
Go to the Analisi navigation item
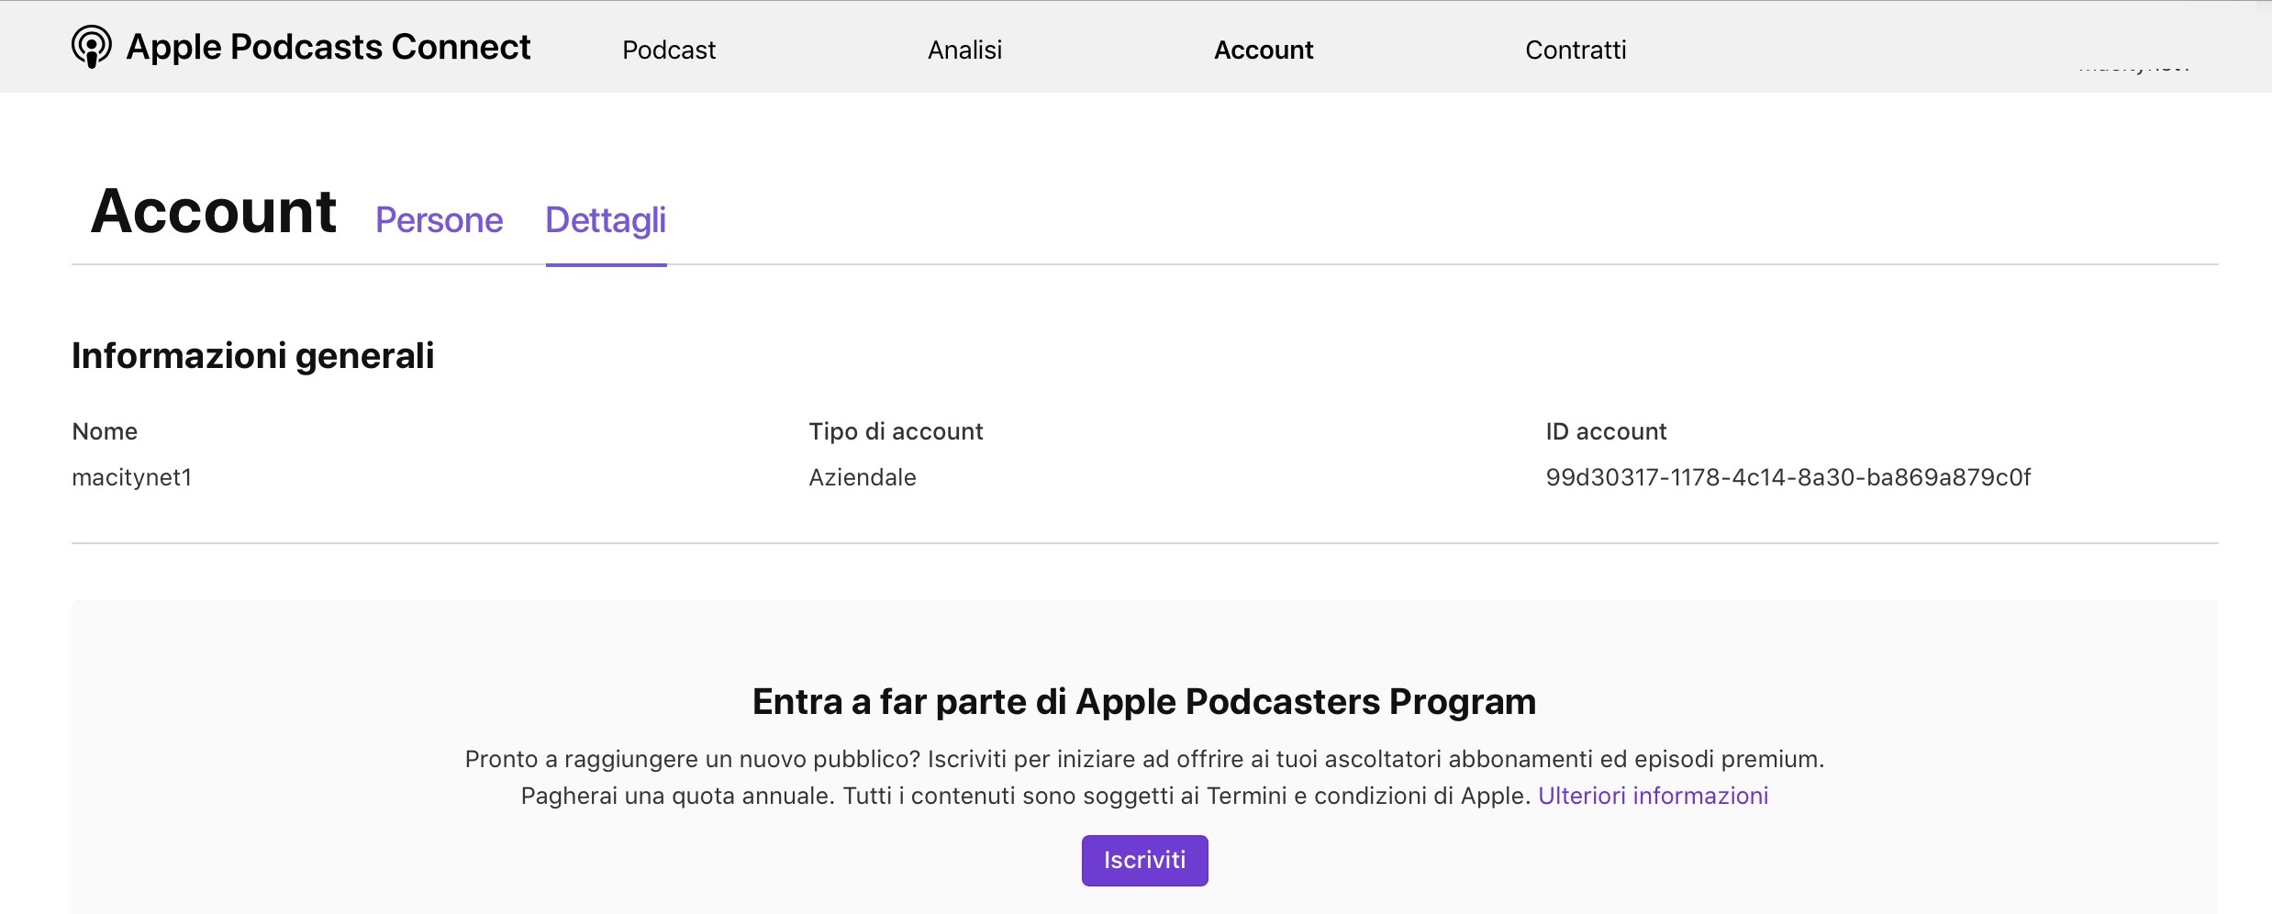(964, 50)
